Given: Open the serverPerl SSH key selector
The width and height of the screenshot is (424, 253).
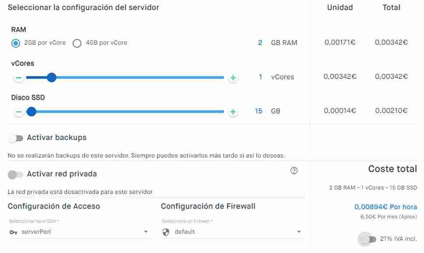Looking at the screenshot, I should [x=79, y=232].
